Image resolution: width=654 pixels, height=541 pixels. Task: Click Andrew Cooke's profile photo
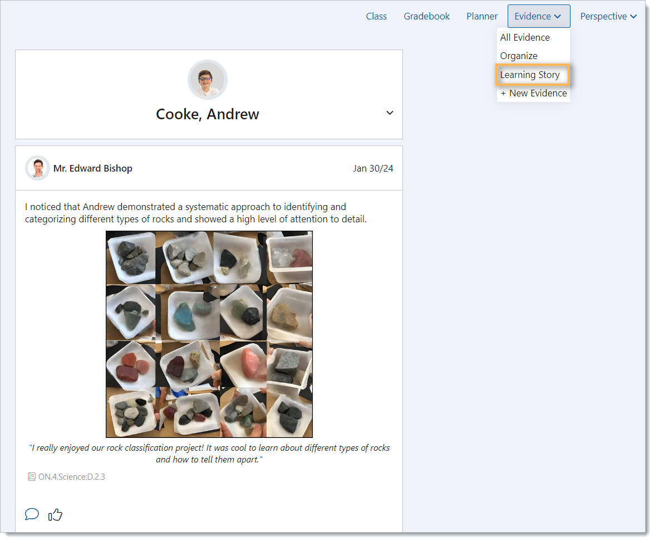[x=207, y=79]
